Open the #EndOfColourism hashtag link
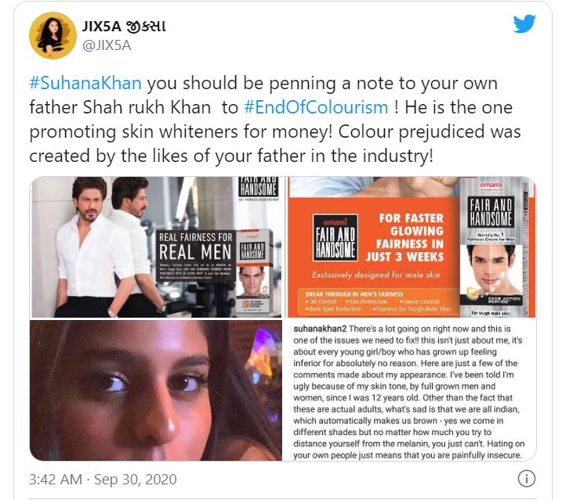 coord(316,107)
